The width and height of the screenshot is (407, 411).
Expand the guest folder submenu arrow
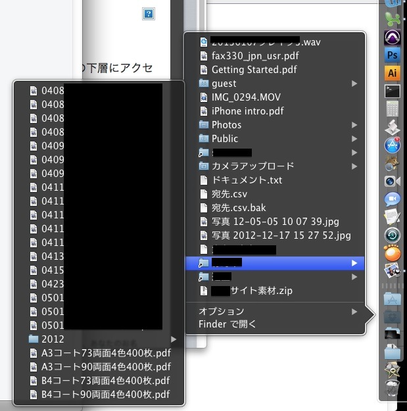(354, 84)
